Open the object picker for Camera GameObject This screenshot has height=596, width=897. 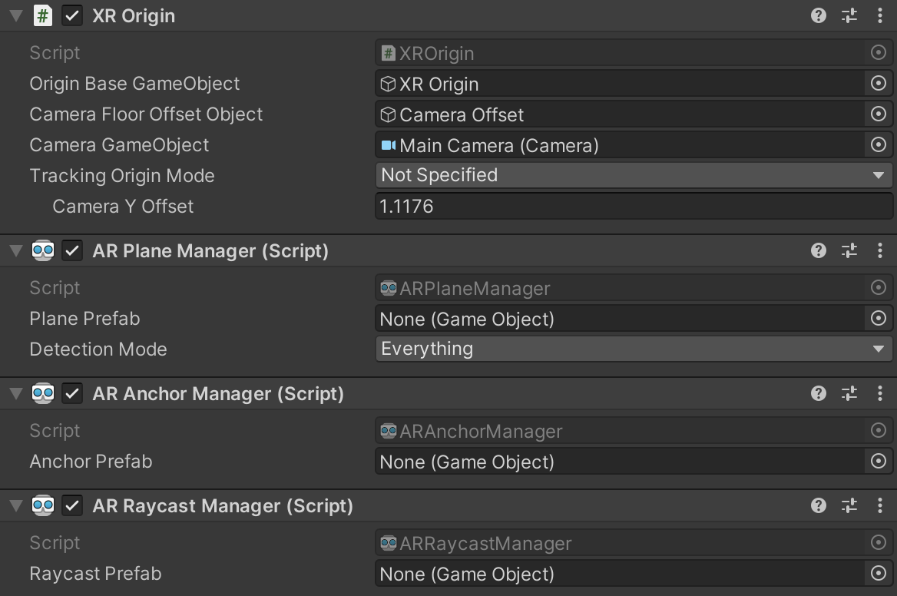click(878, 145)
